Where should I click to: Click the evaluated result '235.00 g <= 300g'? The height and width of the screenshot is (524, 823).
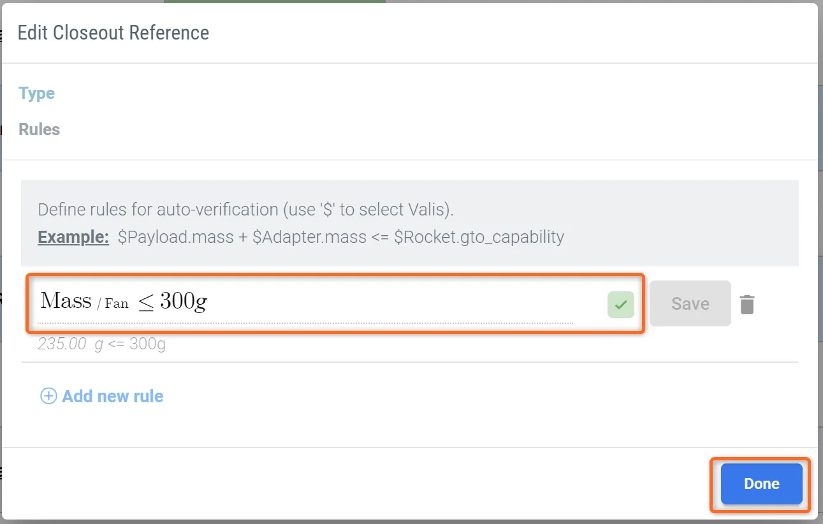pos(102,345)
